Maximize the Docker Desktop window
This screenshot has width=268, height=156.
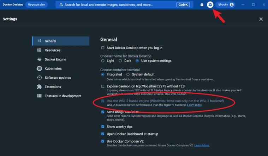click(x=253, y=5)
